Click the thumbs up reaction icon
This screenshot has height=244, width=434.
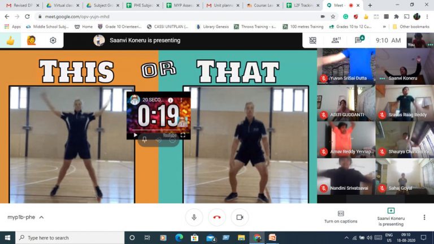[x=10, y=40]
